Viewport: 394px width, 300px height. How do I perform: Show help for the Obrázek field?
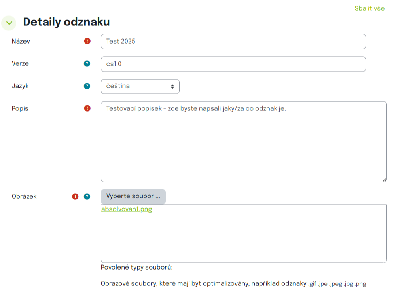87,196
